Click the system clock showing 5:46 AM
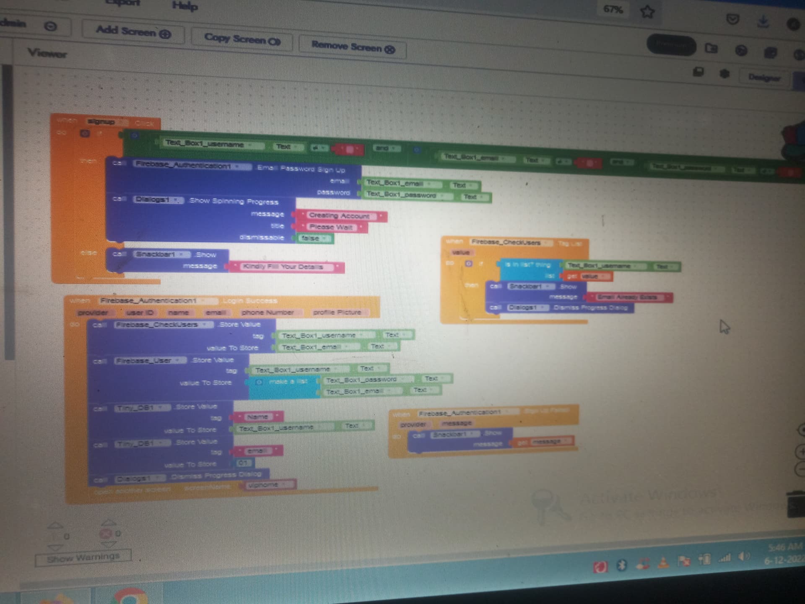This screenshot has height=604, width=805. 785,547
